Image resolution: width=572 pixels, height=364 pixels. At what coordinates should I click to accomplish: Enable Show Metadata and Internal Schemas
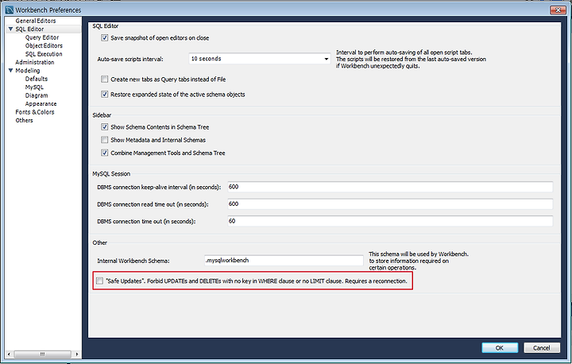[x=104, y=140]
